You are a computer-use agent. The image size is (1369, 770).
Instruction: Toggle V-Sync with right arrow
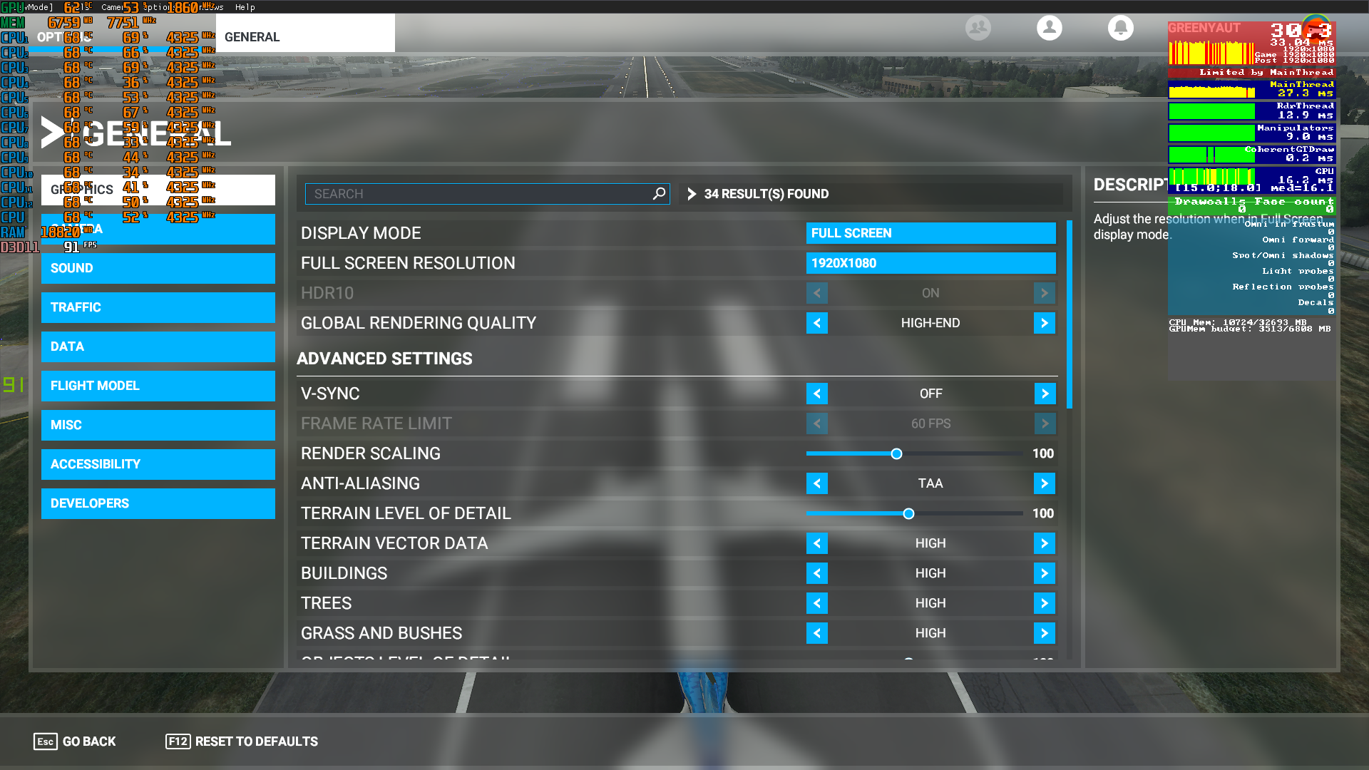(1045, 394)
